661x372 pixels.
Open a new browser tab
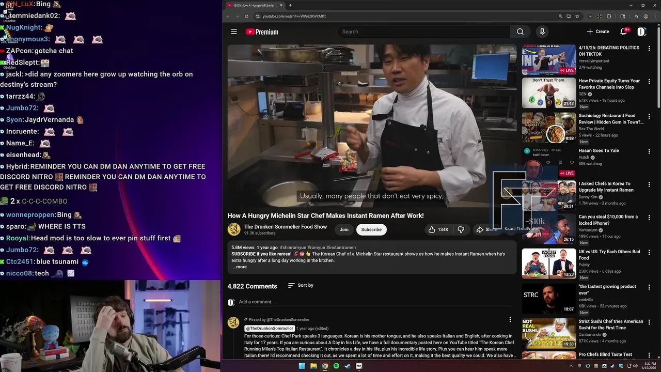tap(290, 5)
